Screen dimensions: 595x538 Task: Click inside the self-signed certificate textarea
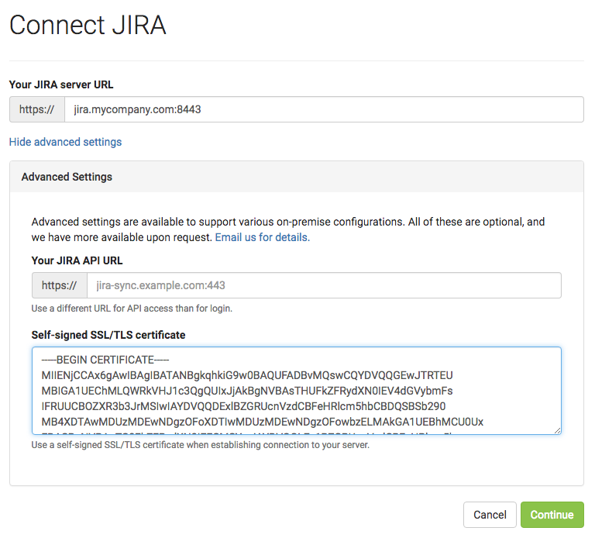297,390
